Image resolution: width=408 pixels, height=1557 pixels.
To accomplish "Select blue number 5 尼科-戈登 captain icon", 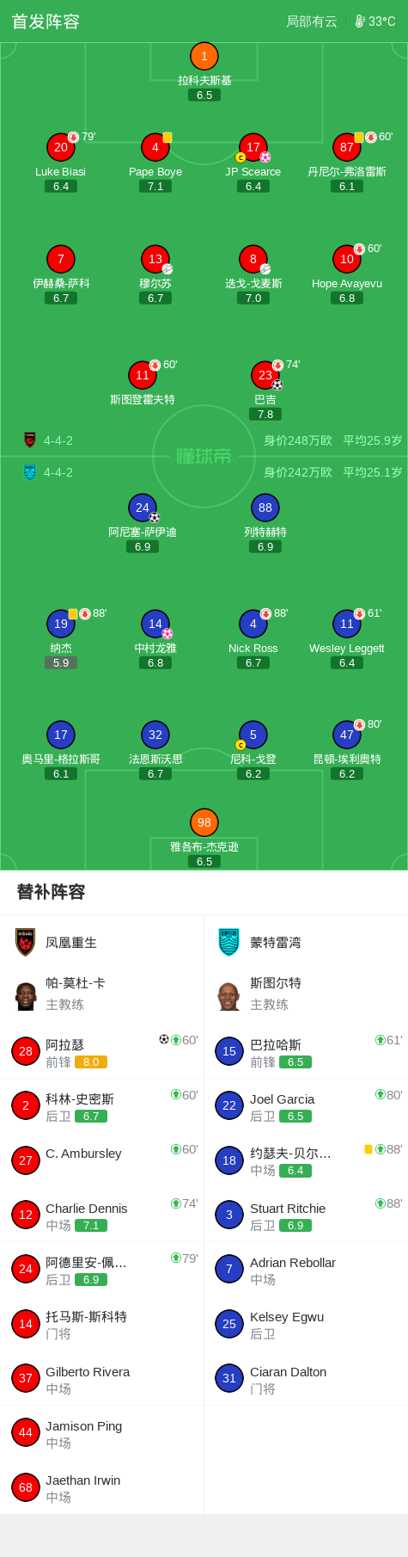I will [x=241, y=745].
